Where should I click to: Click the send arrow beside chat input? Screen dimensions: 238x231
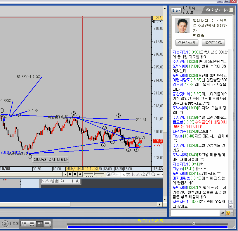pos(223,213)
